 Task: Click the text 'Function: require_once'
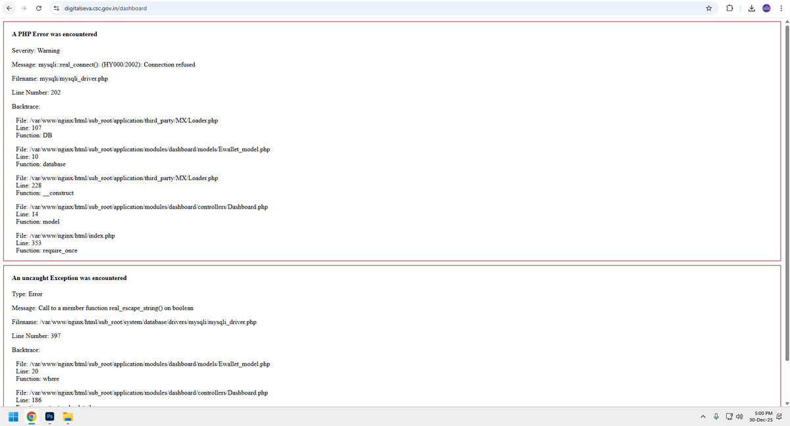(x=47, y=250)
